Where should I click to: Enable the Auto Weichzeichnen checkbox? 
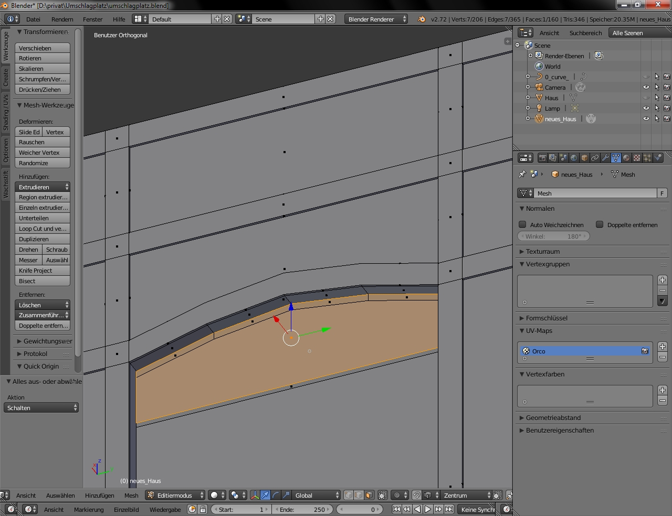(522, 224)
